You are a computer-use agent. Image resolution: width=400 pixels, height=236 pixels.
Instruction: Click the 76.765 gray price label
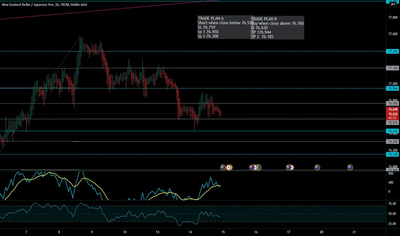pos(393,103)
